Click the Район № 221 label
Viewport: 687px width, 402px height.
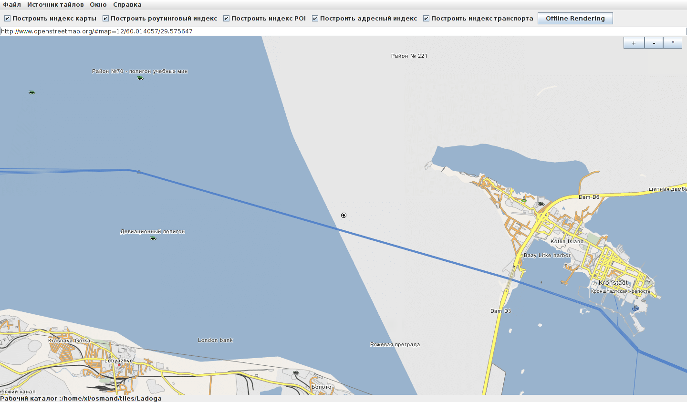tap(409, 56)
